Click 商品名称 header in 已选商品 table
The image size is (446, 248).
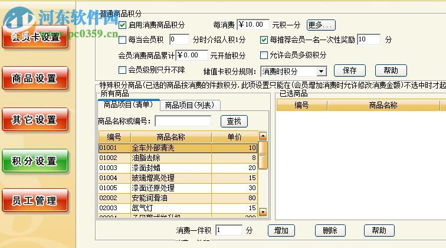point(383,105)
